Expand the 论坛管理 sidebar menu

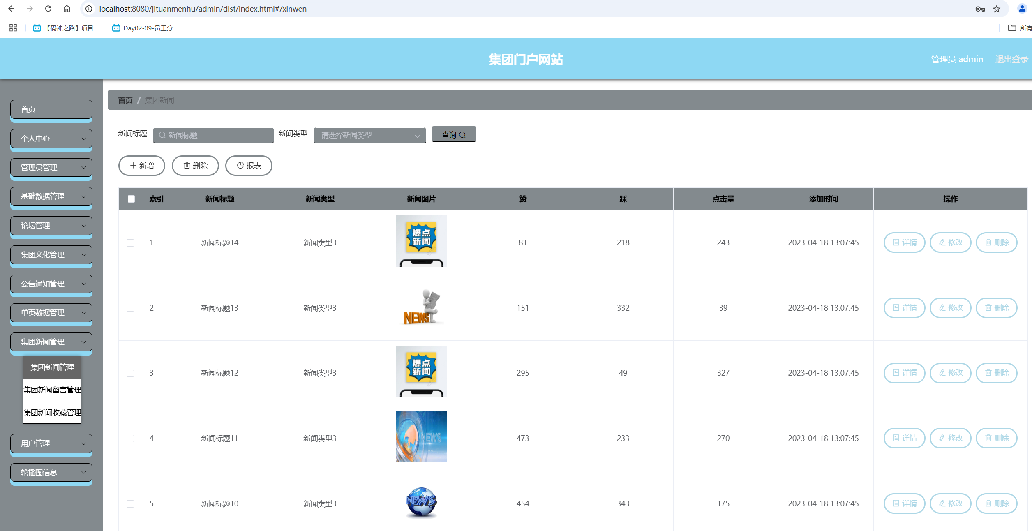(x=51, y=226)
